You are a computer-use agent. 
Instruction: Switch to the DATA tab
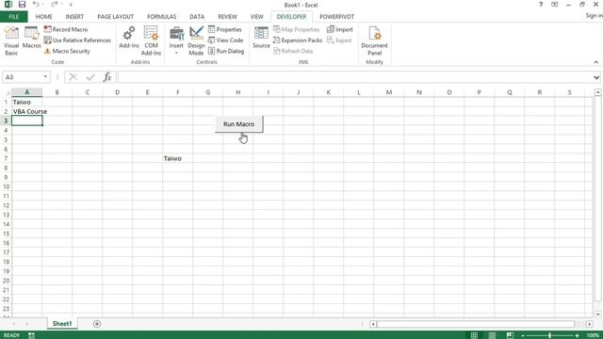pos(197,17)
